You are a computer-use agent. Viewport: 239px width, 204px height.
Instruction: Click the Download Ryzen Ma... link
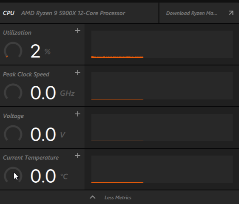(x=192, y=13)
